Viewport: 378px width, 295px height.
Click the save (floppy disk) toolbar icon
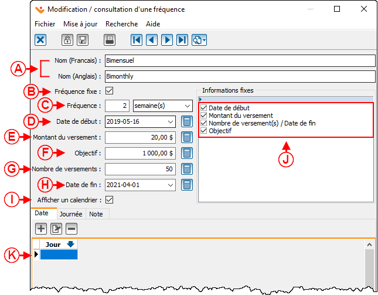tap(83, 40)
